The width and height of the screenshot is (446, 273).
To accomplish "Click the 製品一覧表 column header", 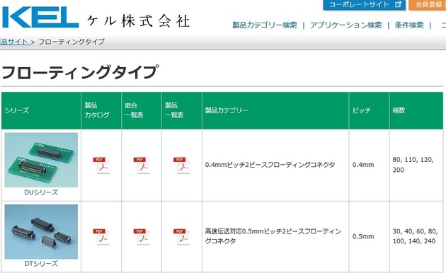I will pos(182,110).
